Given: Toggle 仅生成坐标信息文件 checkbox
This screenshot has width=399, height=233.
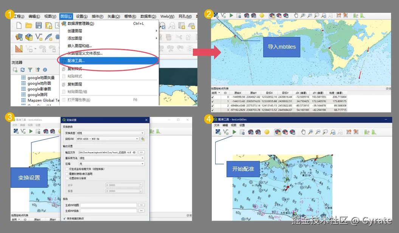Looking at the screenshot, I should click(x=67, y=169).
